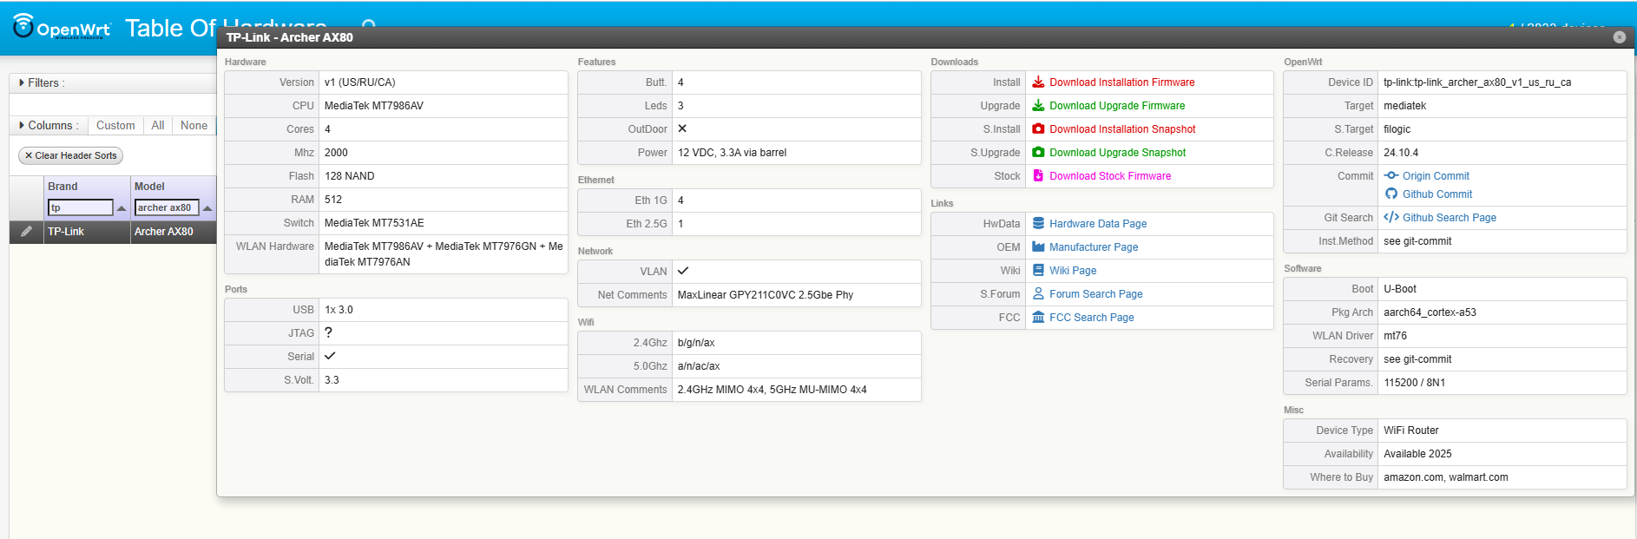Viewport: 1637px width, 539px height.
Task: Click CPU value MediaTek MT7986AV
Action: click(x=374, y=106)
